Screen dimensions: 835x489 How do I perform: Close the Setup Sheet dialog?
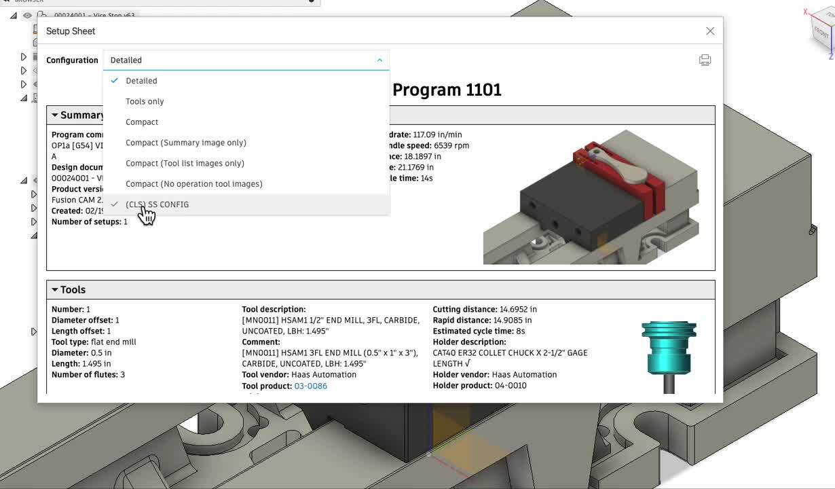click(710, 31)
